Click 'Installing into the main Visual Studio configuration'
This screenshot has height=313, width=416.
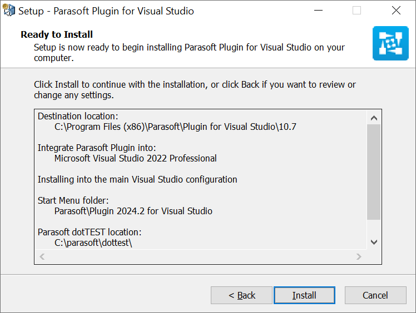(x=137, y=180)
